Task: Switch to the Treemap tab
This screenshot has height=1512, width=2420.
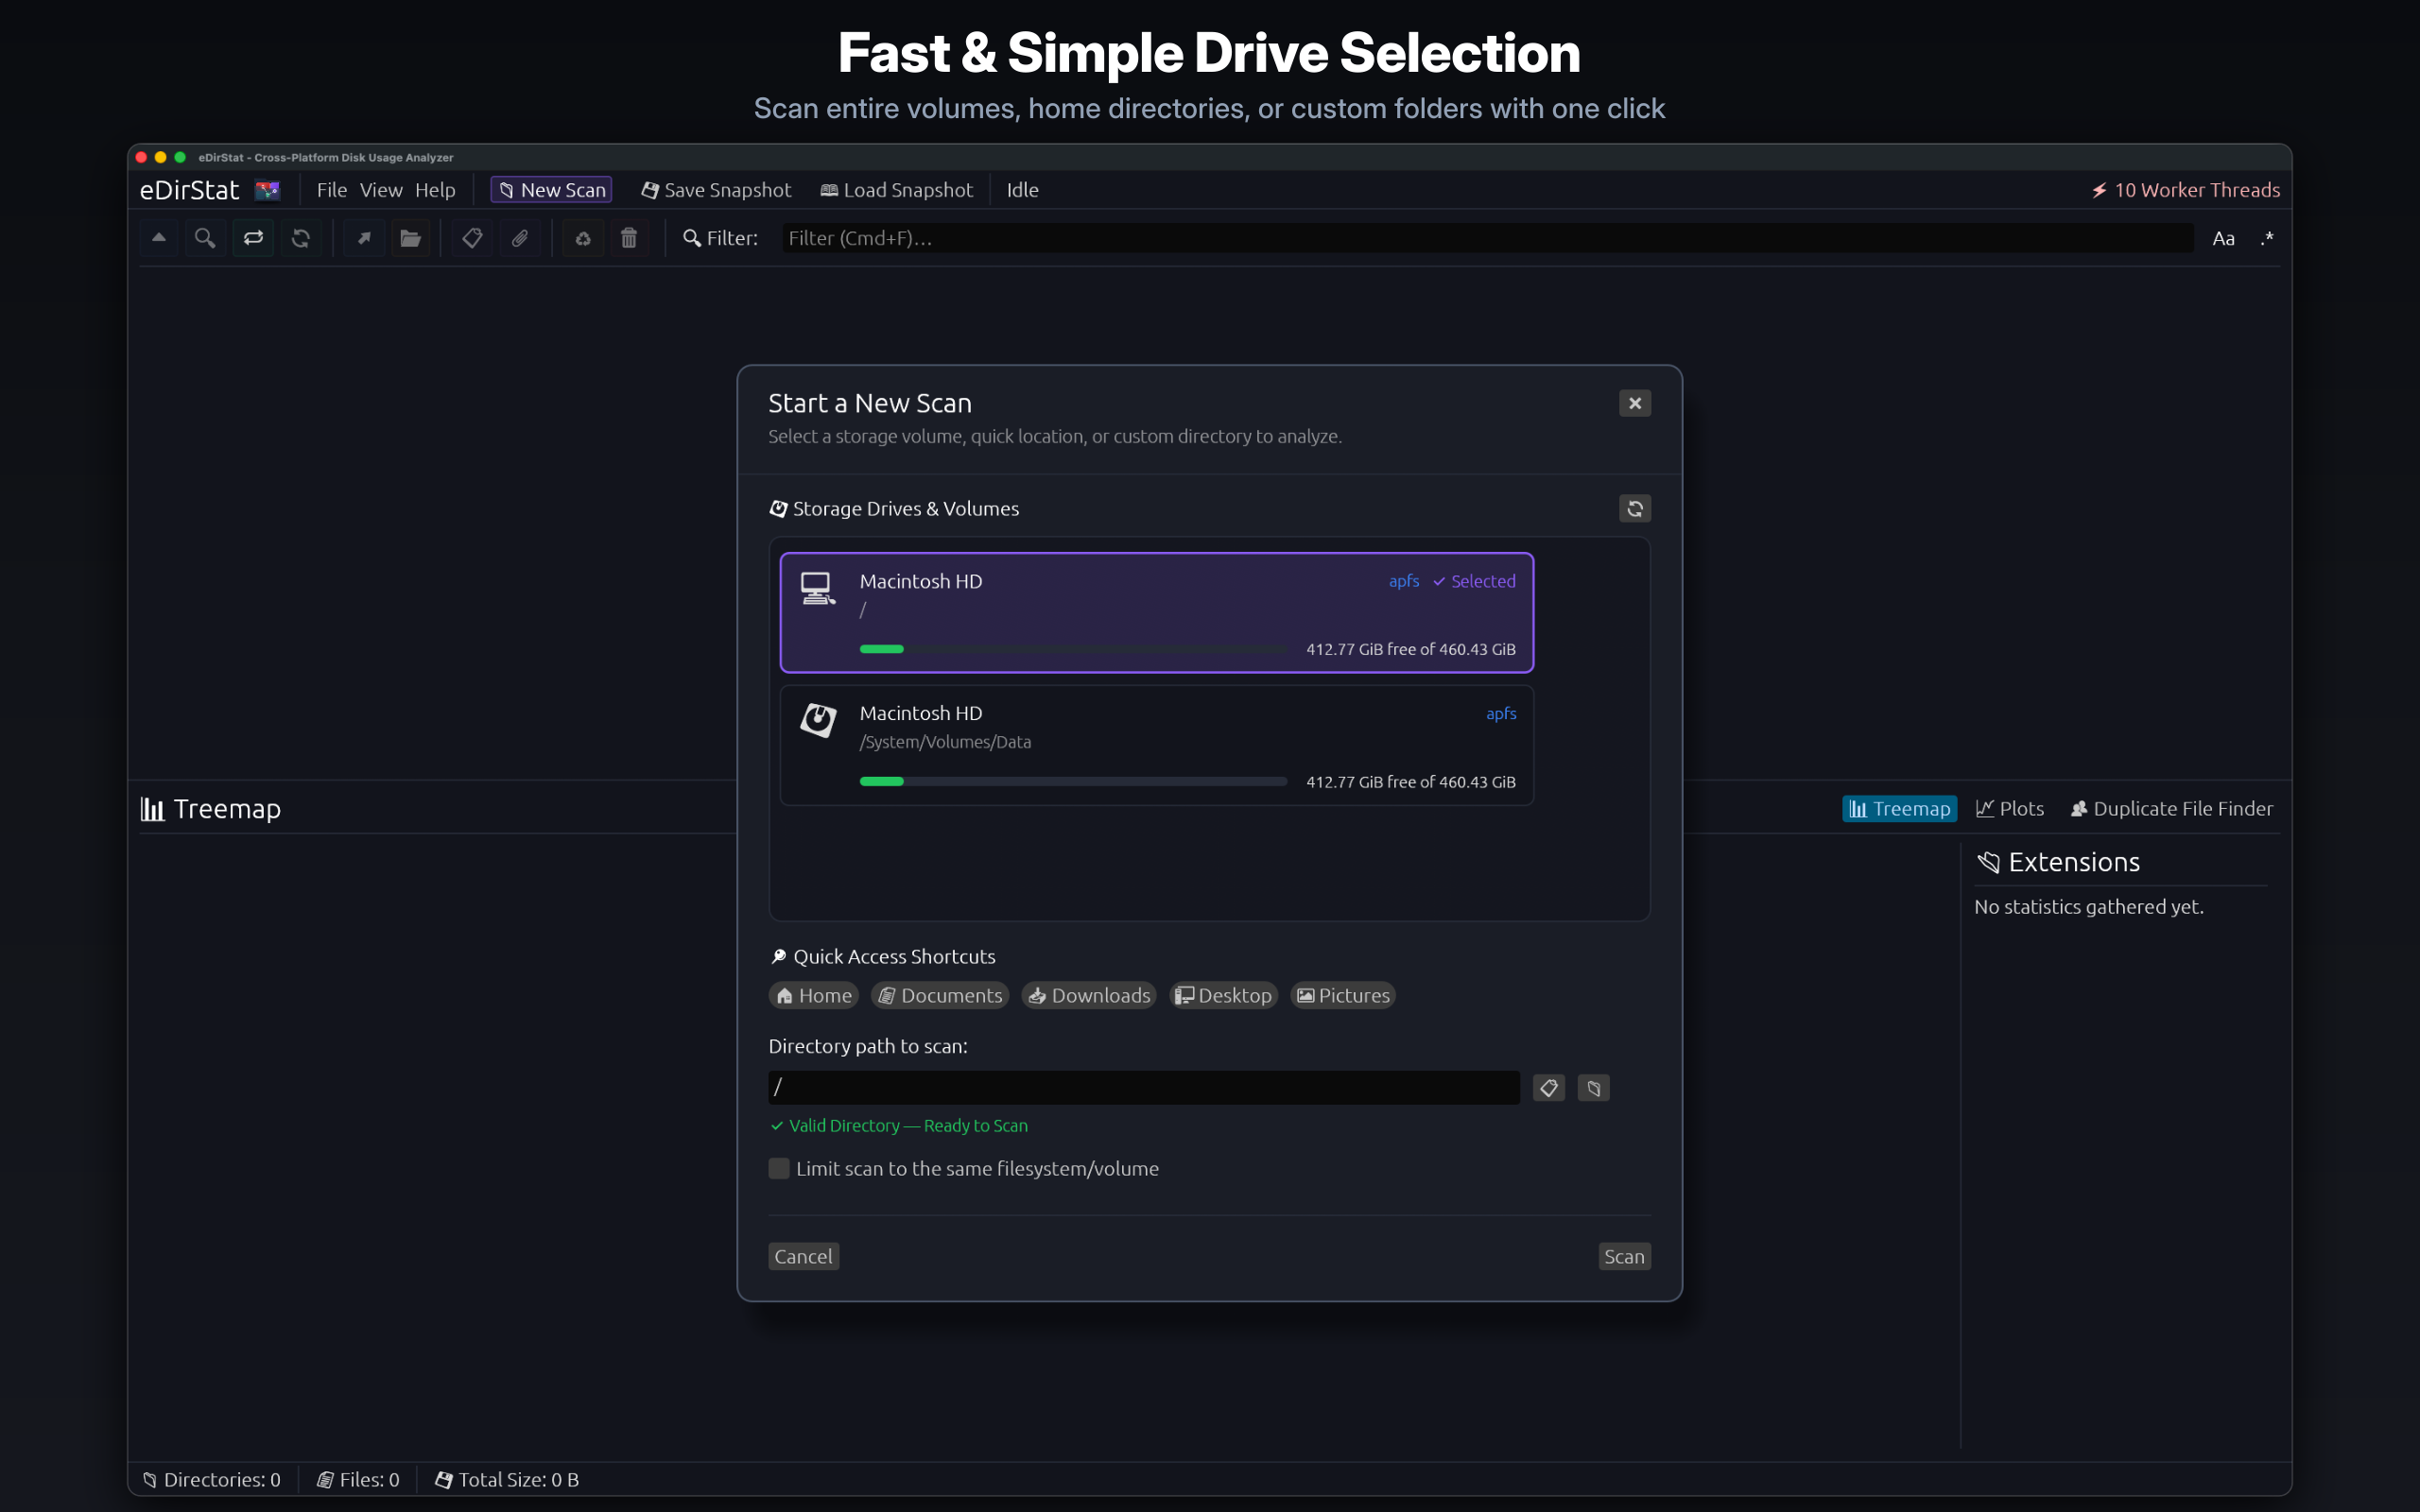Action: coord(1899,808)
